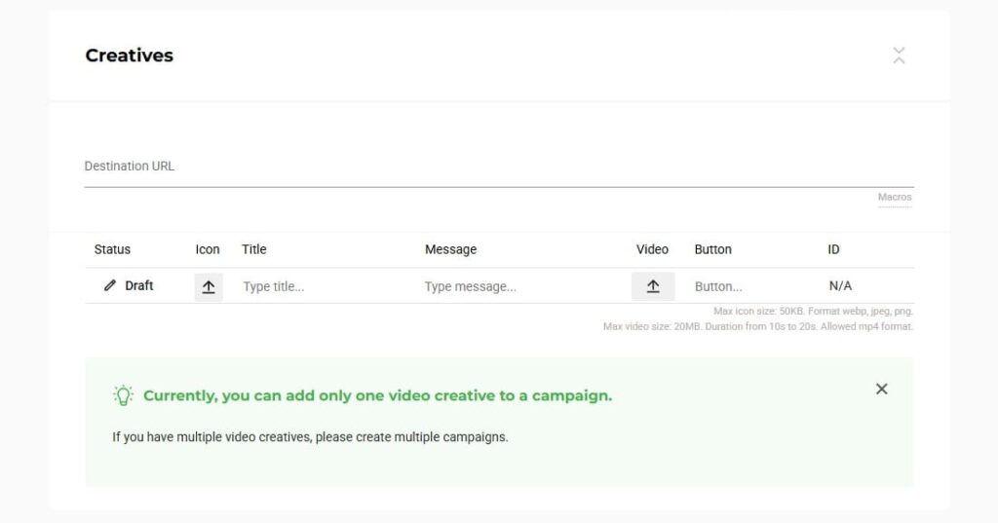Click the Icon column header

point(208,249)
